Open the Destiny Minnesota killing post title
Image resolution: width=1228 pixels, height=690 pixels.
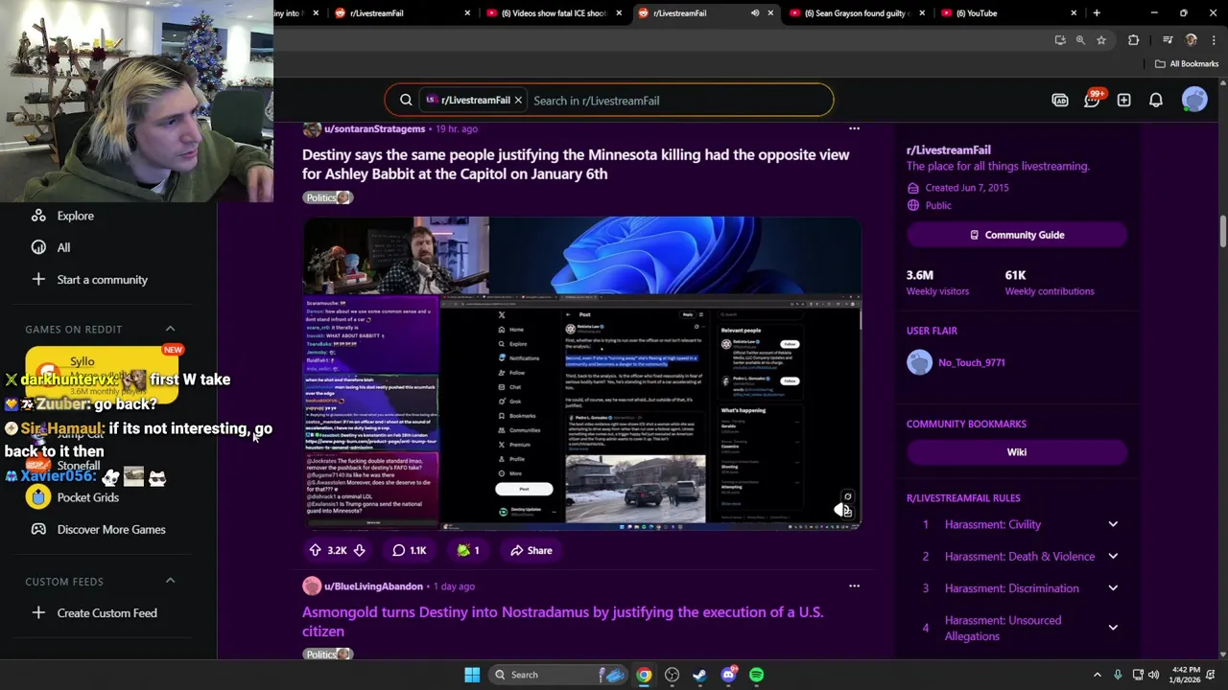click(576, 164)
